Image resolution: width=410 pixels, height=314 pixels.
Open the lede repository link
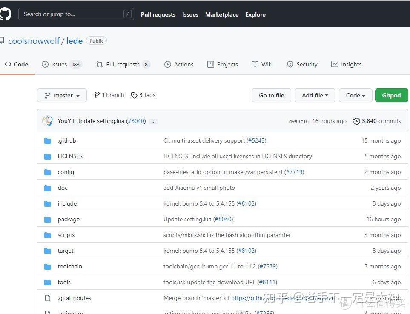(x=74, y=41)
